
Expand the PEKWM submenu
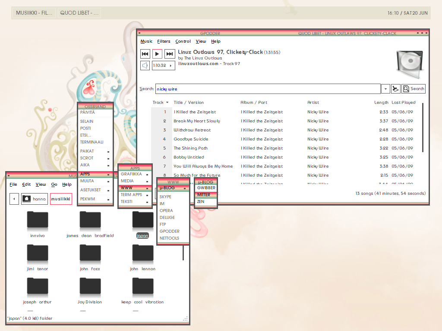(x=95, y=199)
